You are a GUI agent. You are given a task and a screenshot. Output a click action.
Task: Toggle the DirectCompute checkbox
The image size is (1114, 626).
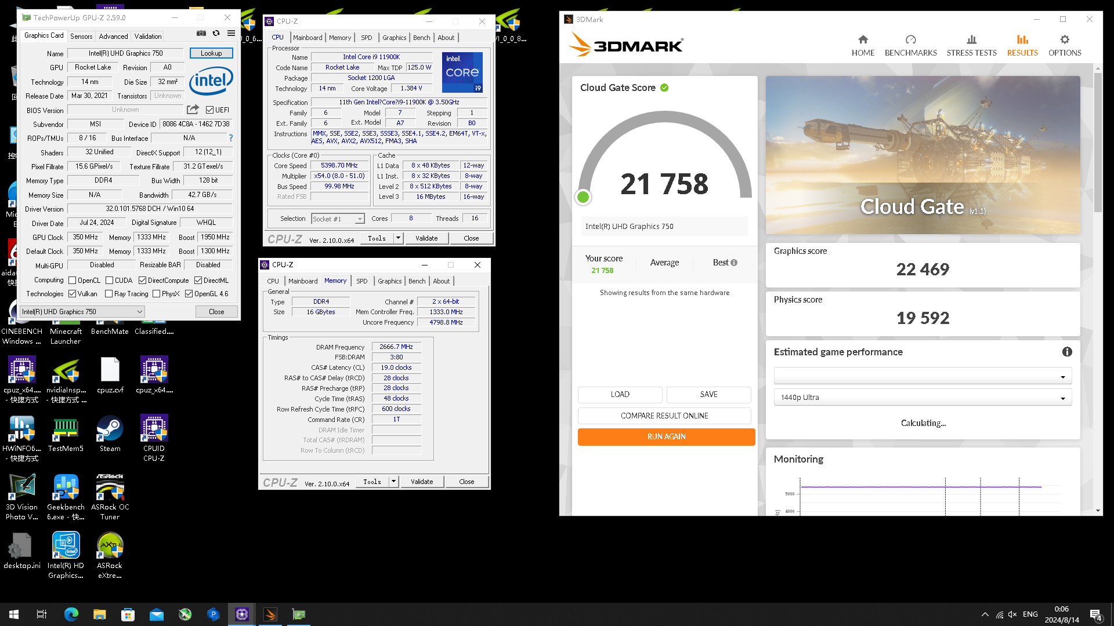[x=142, y=280]
